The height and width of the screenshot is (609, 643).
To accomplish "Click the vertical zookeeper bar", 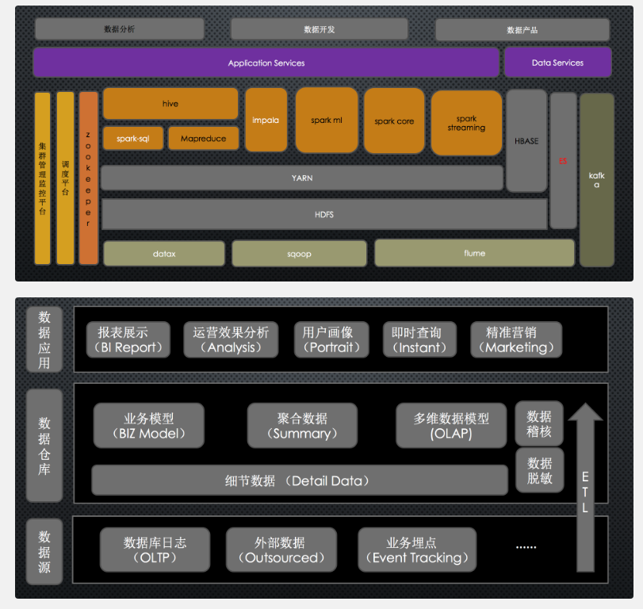I will point(88,178).
